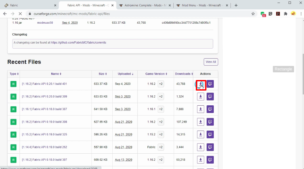This screenshot has width=304, height=169.
Task: Install build 325 with Twitch icon
Action: pos(210,134)
